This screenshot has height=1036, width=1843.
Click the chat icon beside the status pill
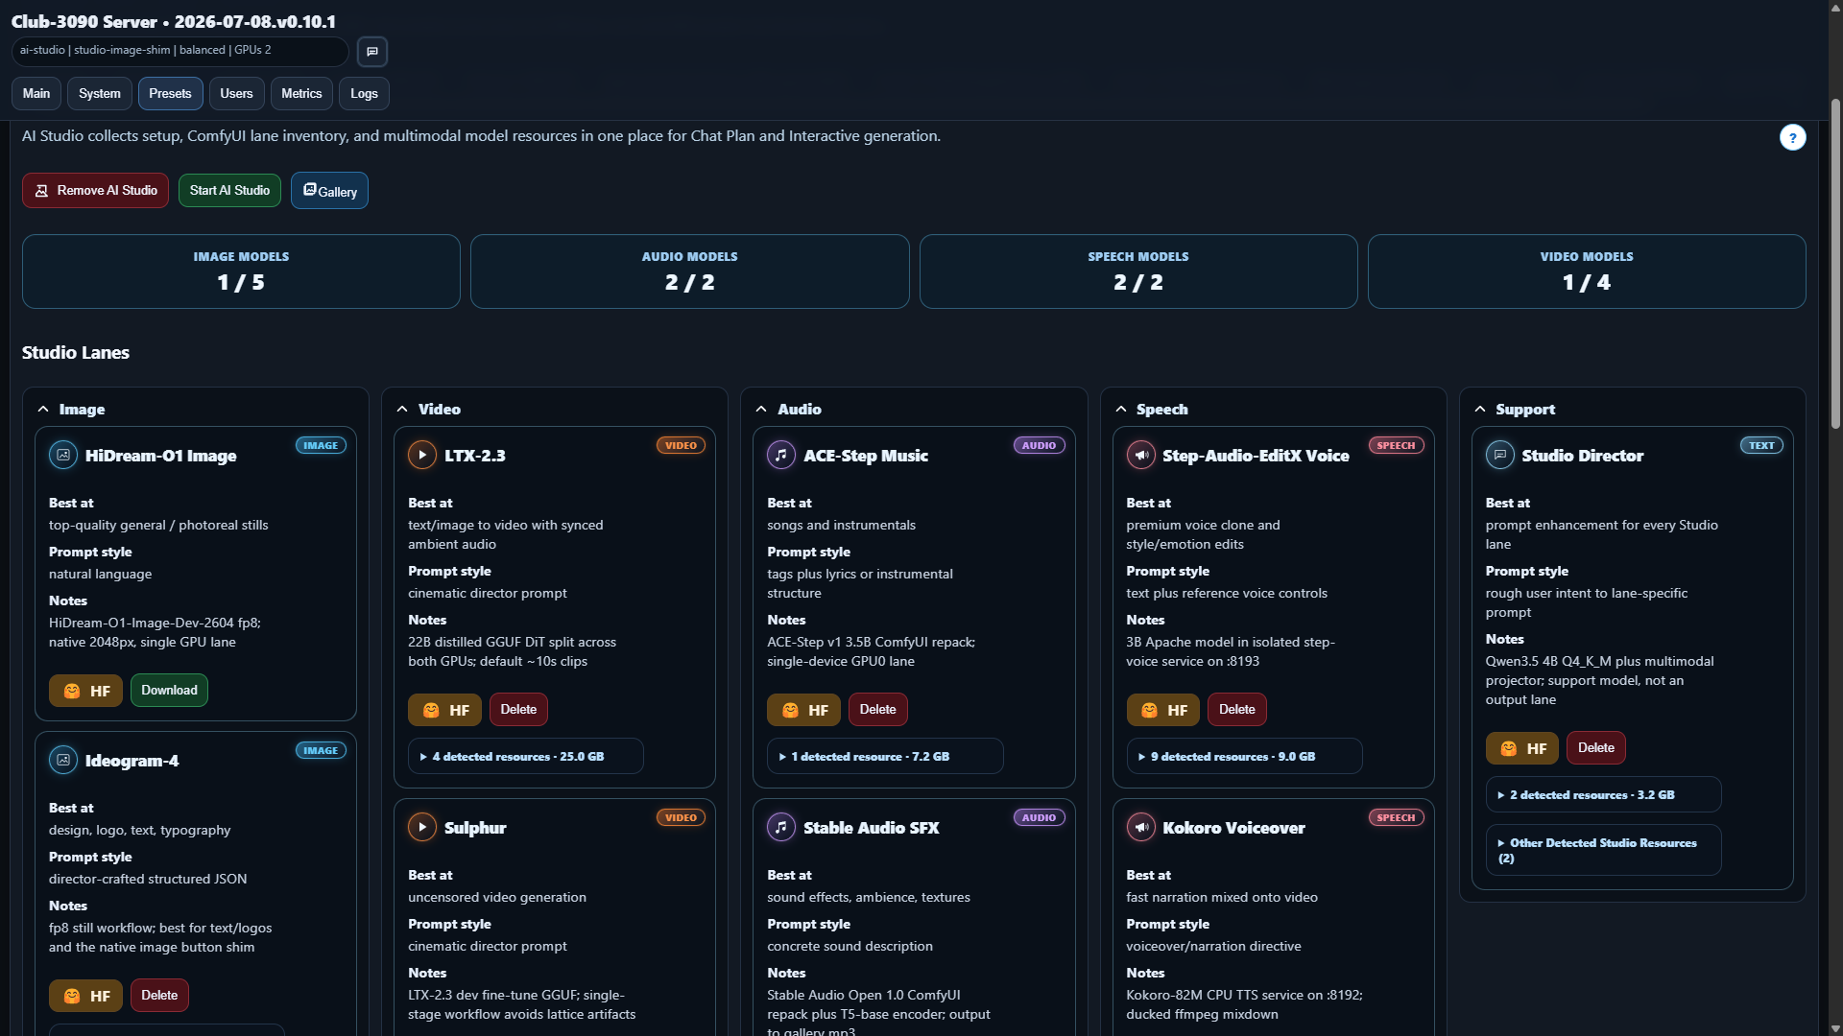coord(372,51)
